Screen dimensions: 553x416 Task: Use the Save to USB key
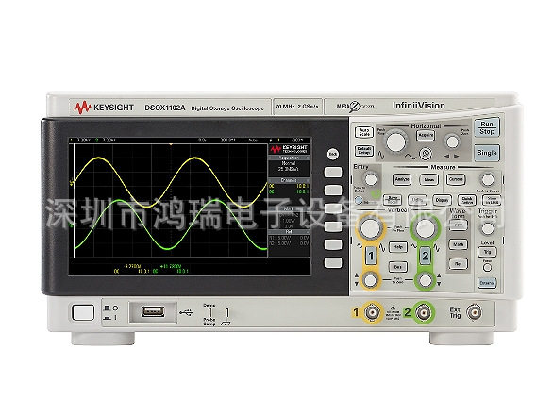tap(492, 200)
